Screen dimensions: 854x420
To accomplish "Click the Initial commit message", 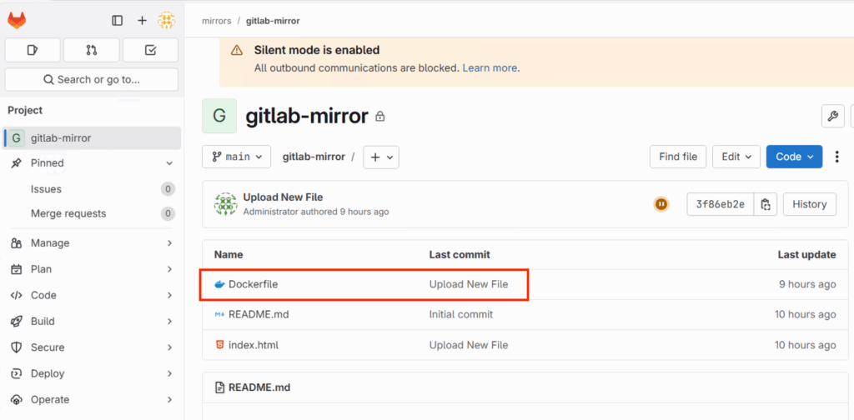I will (x=460, y=314).
